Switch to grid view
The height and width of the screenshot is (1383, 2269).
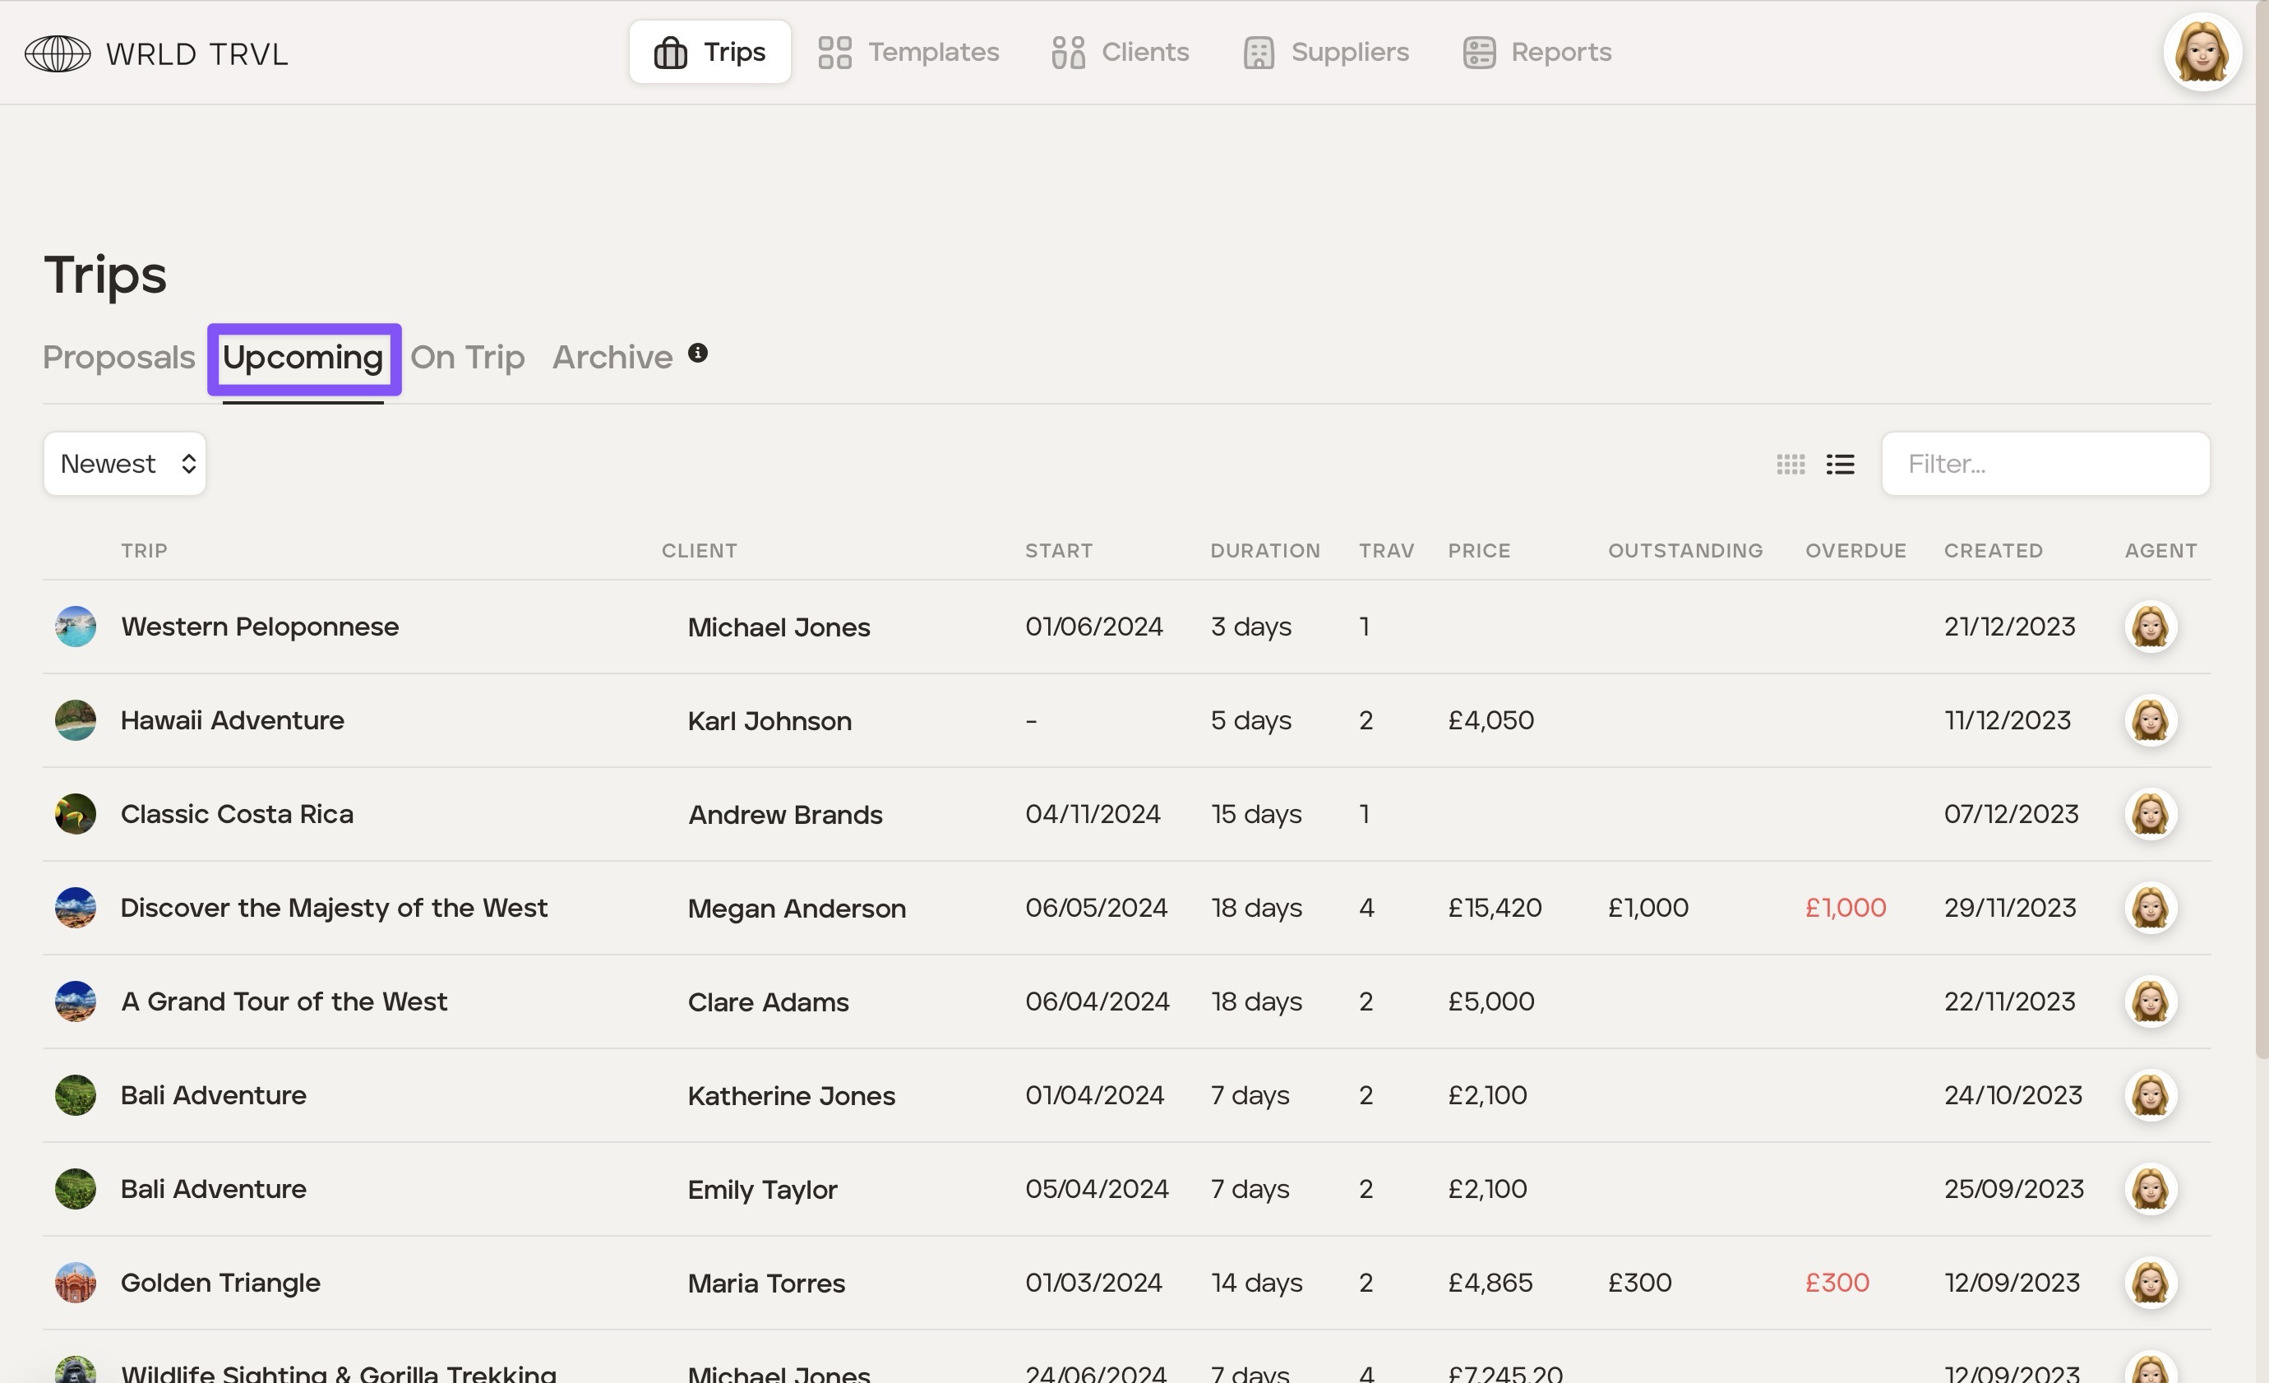(1791, 464)
